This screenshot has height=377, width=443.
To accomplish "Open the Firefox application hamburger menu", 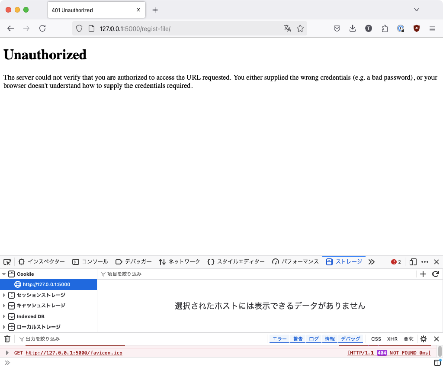I will click(x=432, y=28).
